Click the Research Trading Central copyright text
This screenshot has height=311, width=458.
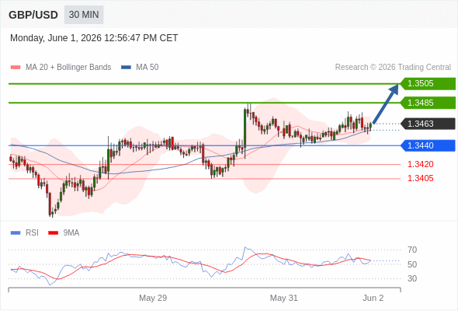pyautogui.click(x=393, y=68)
